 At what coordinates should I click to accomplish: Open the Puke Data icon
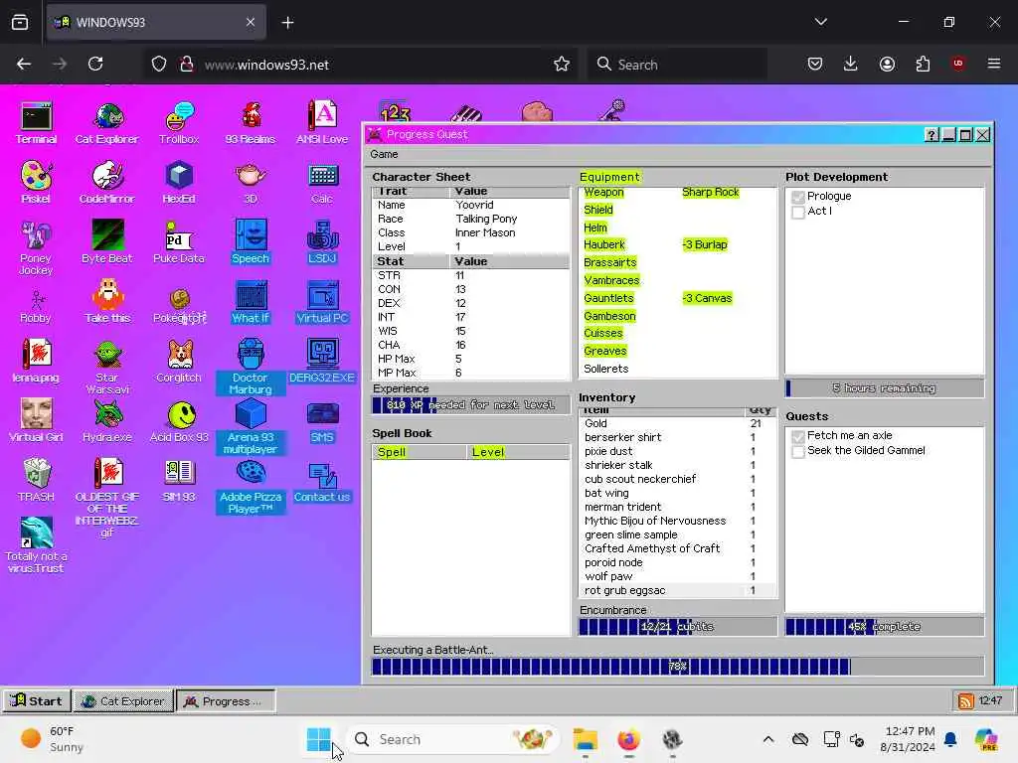(179, 241)
